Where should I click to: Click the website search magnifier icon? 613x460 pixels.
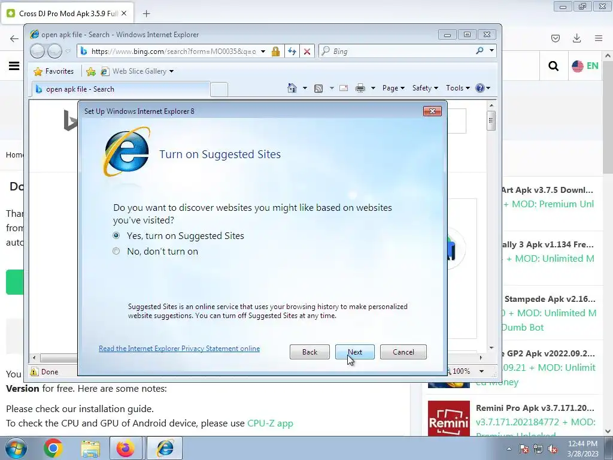pos(553,66)
